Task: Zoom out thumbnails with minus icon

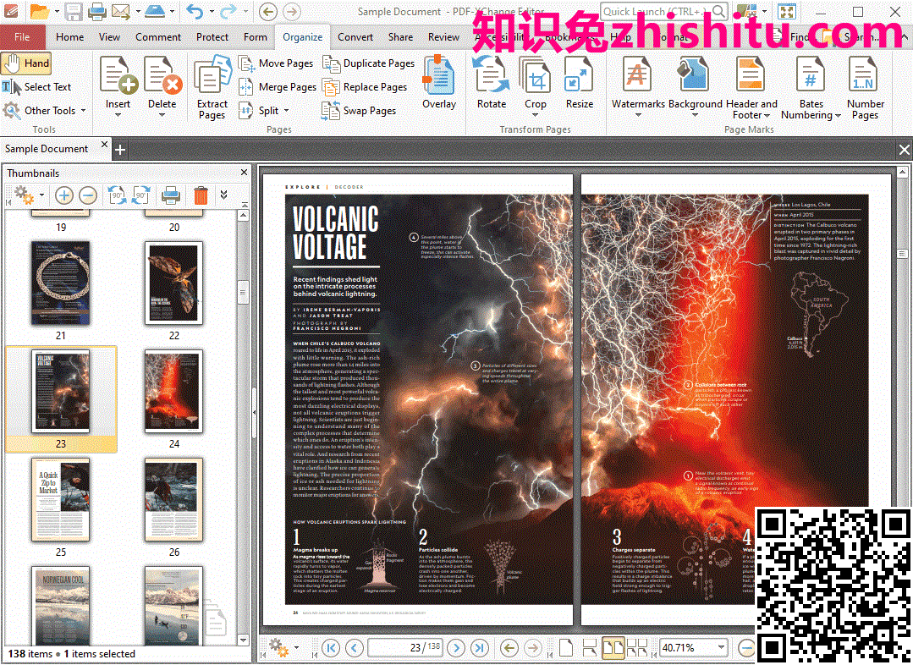Action: pyautogui.click(x=88, y=195)
